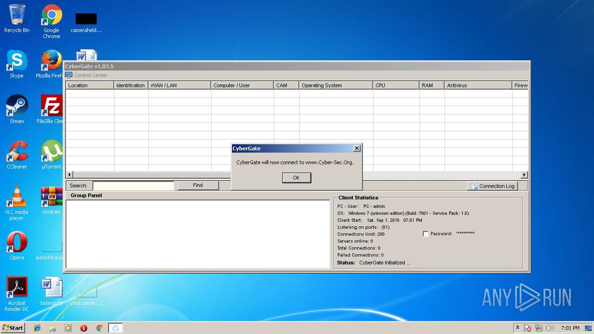This screenshot has width=594, height=334.
Task: Click inside the Group Panel list area
Action: click(198, 234)
